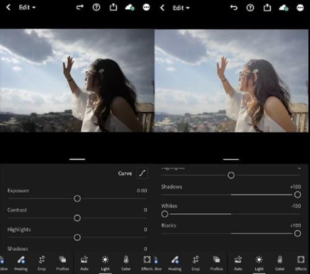Select Light tab in left screen
The image size is (310, 274).
tap(105, 263)
